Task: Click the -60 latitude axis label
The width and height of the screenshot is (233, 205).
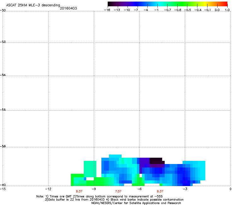Action: tap(3, 185)
